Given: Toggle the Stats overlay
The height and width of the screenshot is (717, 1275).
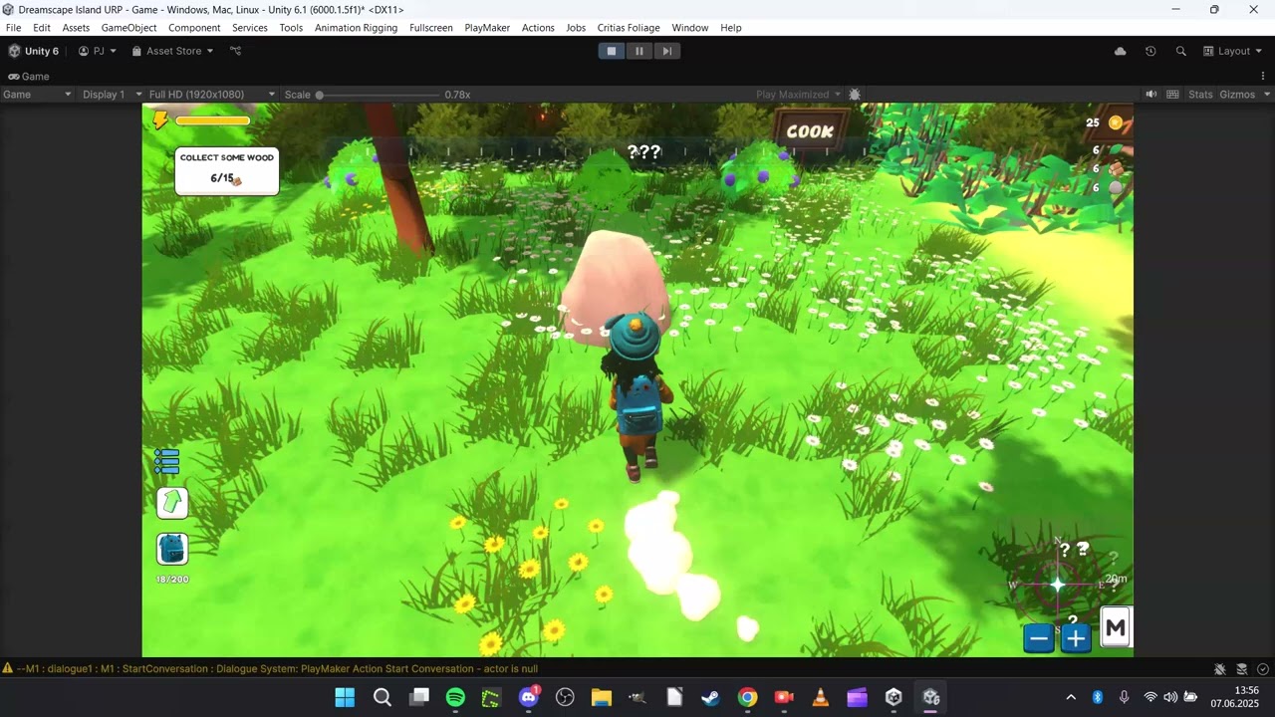Looking at the screenshot, I should coord(1200,95).
